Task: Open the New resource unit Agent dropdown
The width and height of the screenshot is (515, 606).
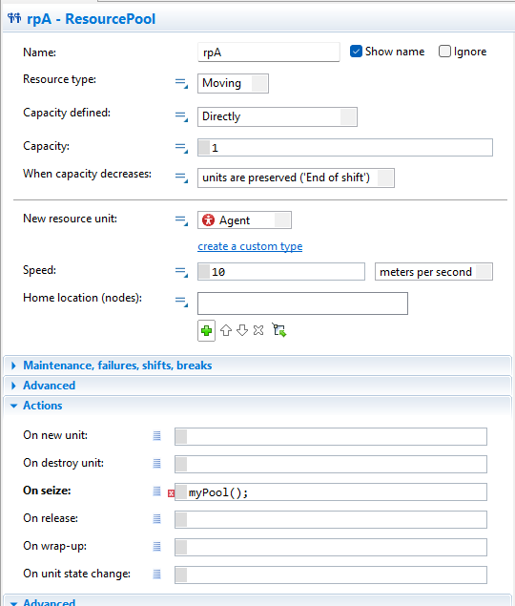Action: 244,220
